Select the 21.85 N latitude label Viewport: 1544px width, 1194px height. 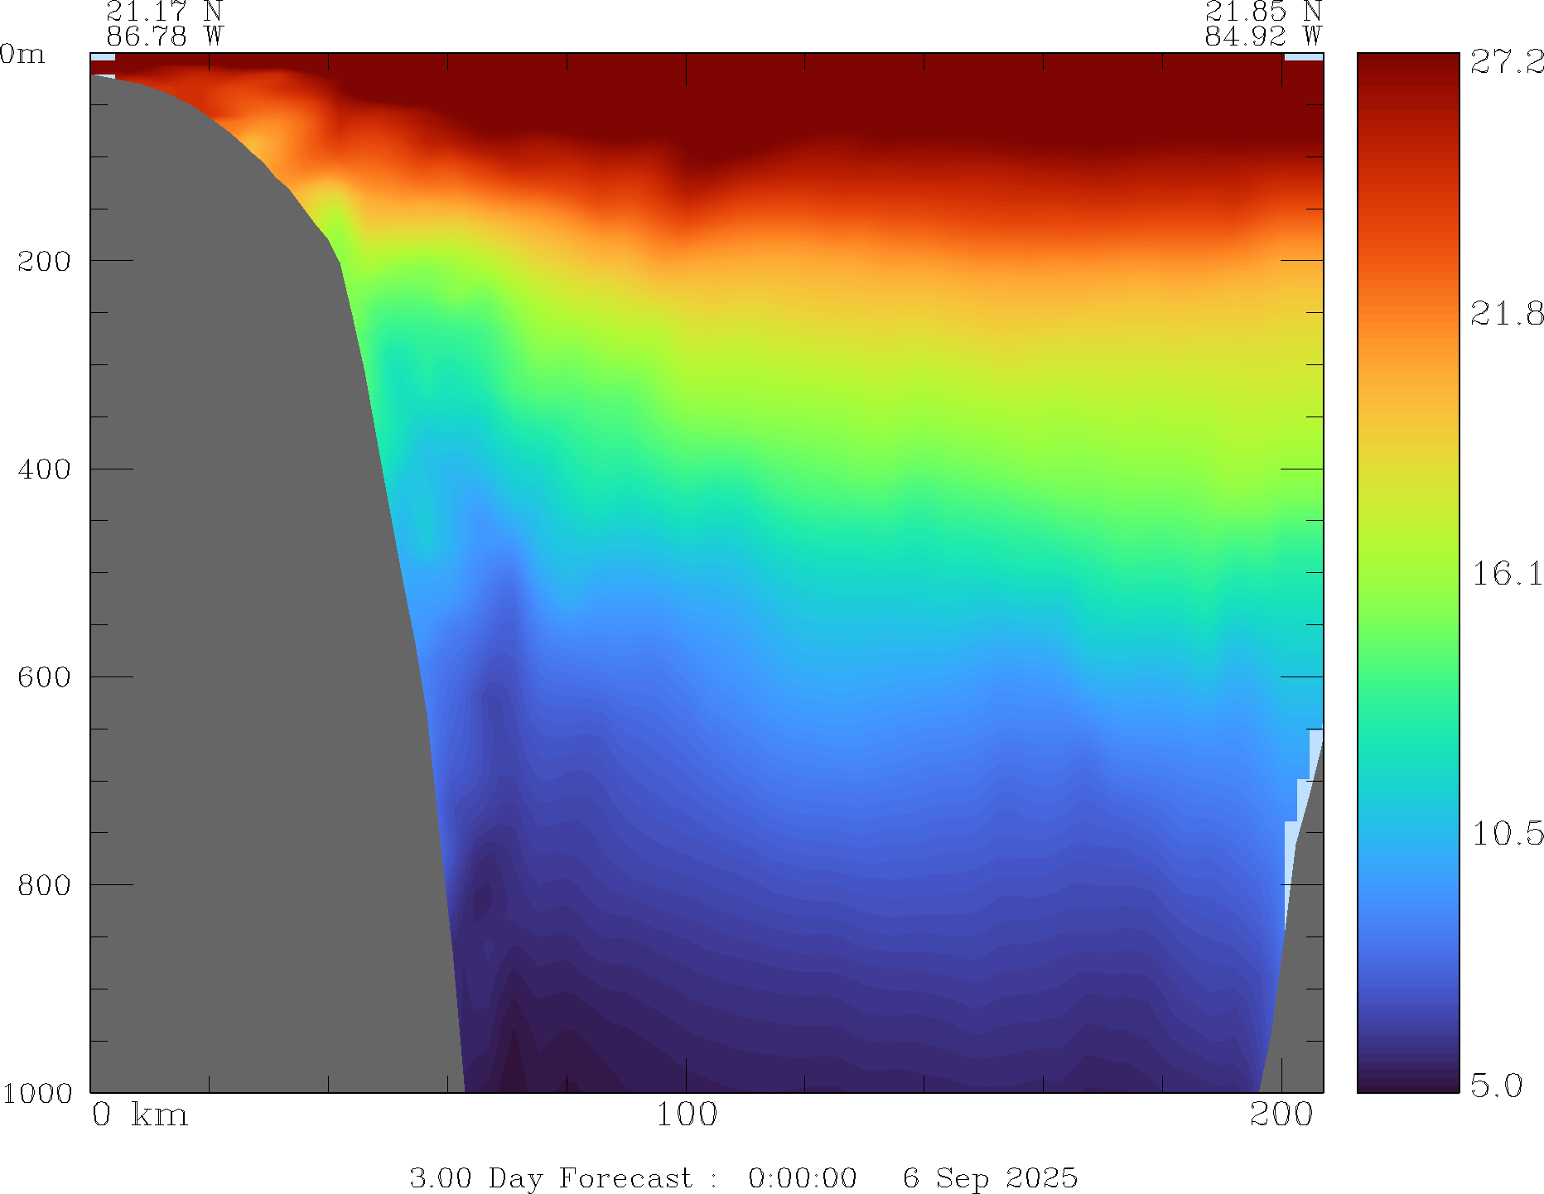pyautogui.click(x=1262, y=11)
